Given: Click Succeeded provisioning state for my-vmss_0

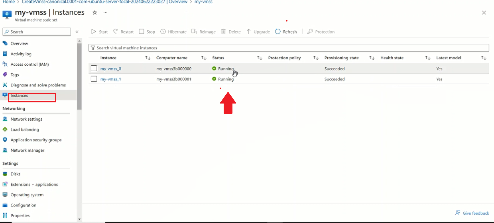Looking at the screenshot, I should tap(335, 68).
